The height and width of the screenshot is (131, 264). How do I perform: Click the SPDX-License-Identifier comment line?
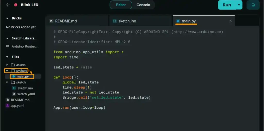[92, 42]
